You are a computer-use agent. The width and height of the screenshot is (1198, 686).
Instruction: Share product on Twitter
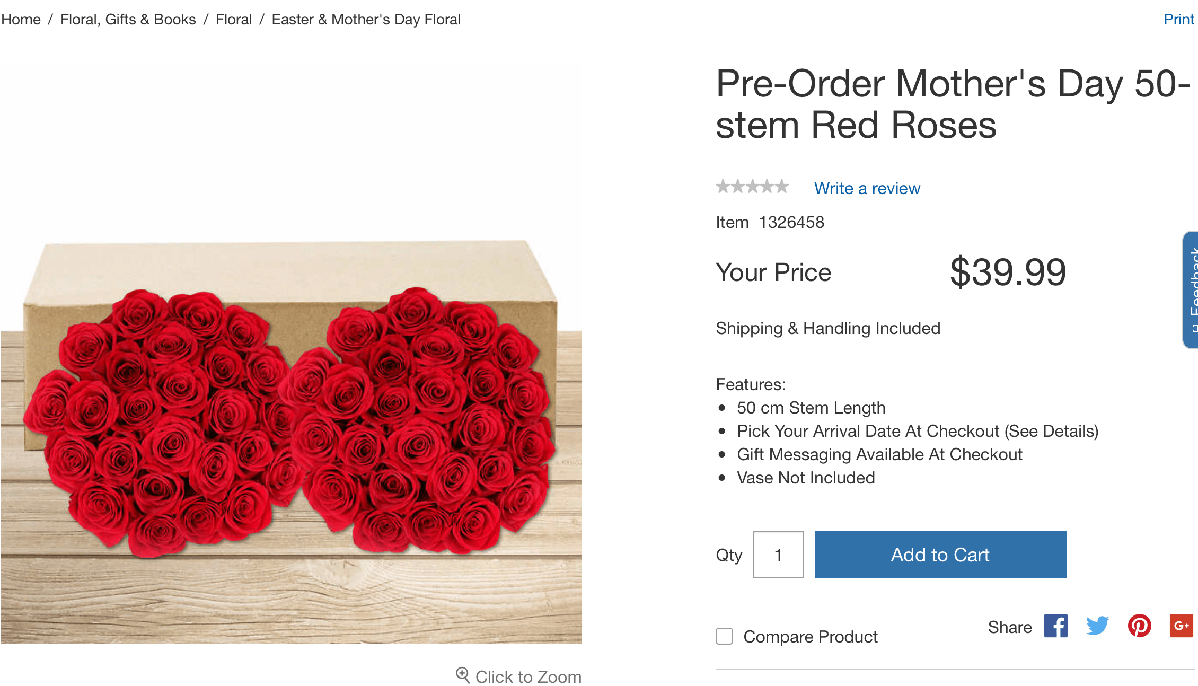tap(1097, 626)
